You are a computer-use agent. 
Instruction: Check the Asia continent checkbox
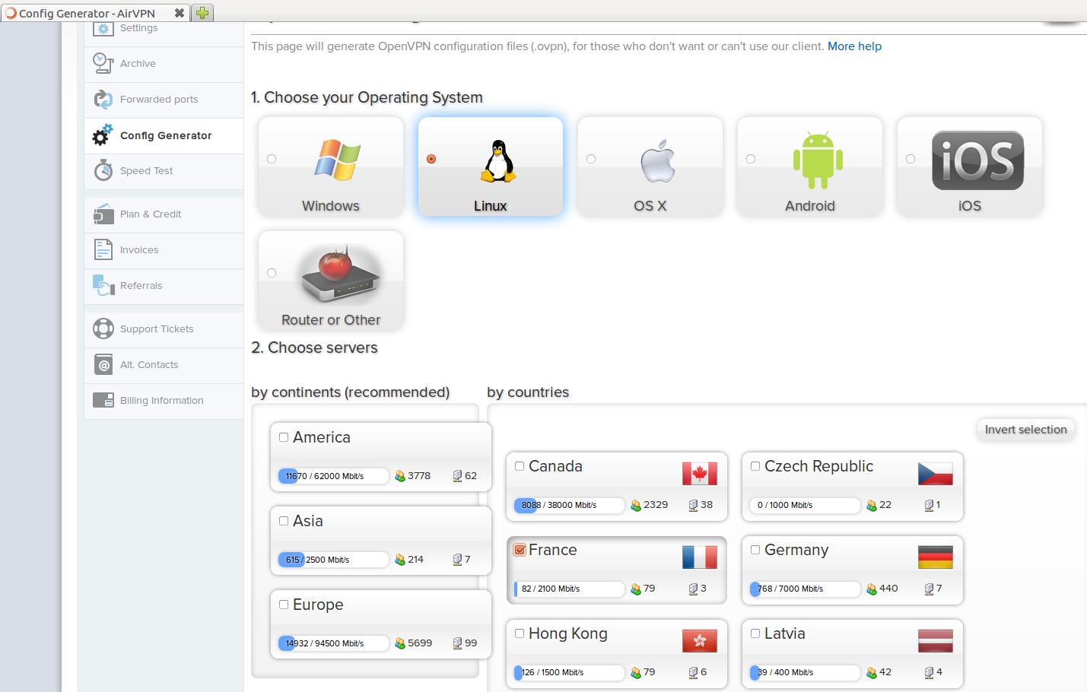point(284,521)
